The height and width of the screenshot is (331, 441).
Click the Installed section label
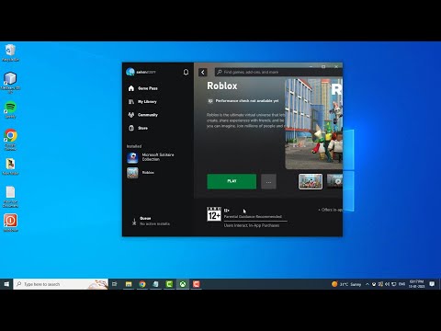[x=134, y=146]
